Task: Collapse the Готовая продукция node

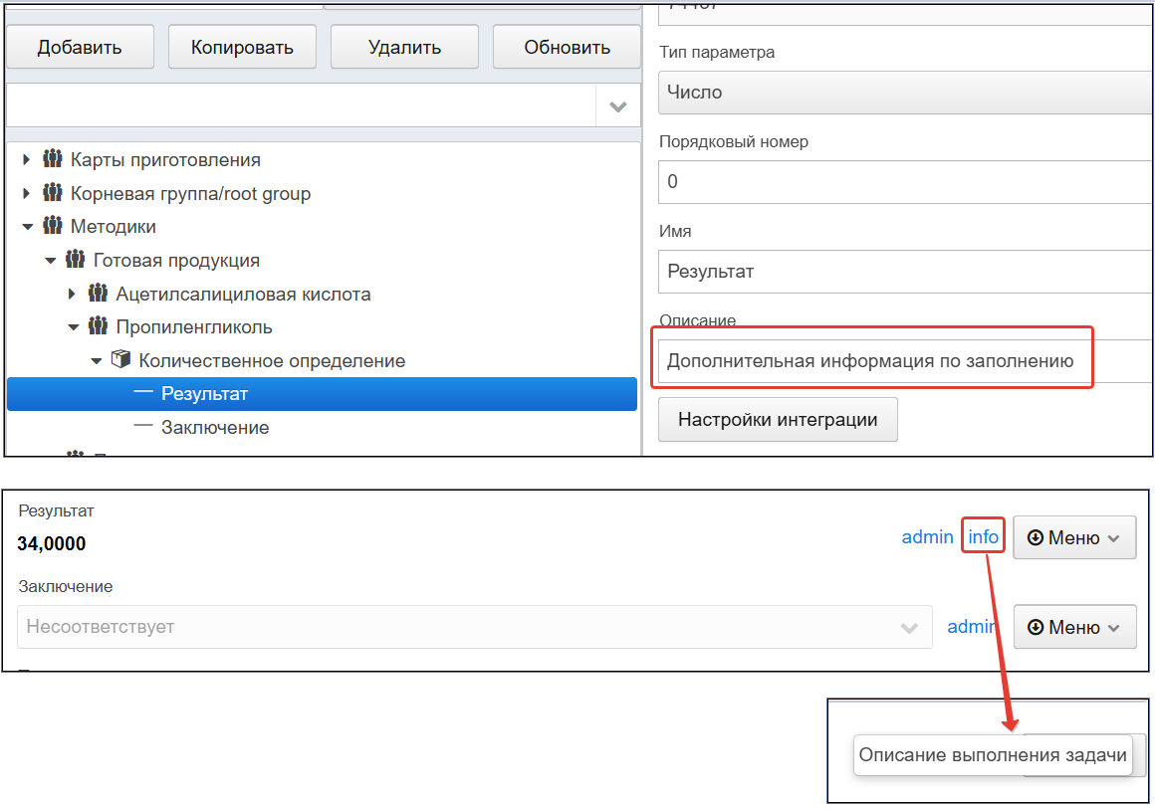Action: 50,261
